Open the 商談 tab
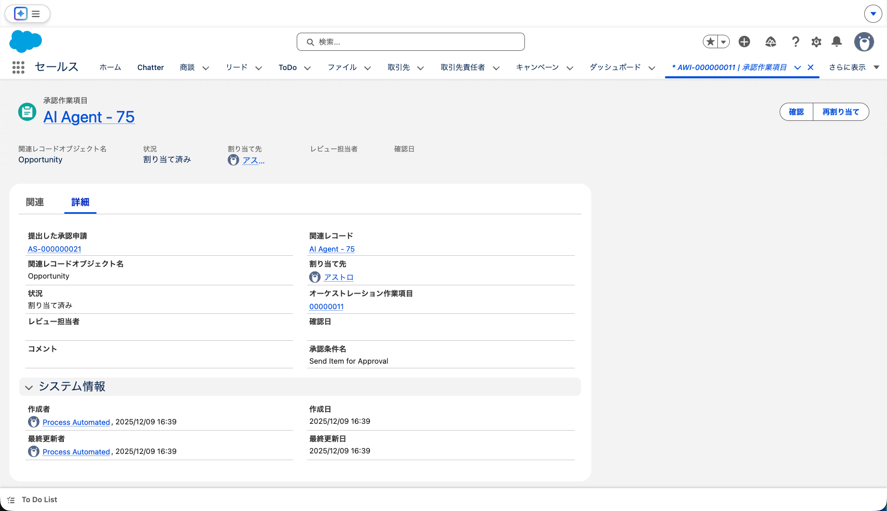Screen dimensions: 887x511 [187, 67]
